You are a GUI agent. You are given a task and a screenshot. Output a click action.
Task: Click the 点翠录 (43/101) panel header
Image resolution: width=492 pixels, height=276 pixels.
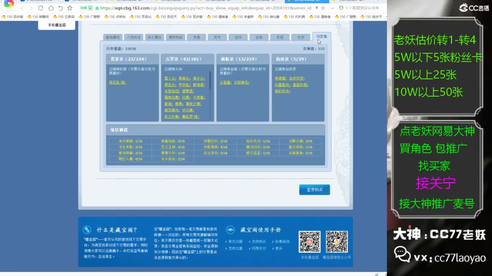[188, 59]
